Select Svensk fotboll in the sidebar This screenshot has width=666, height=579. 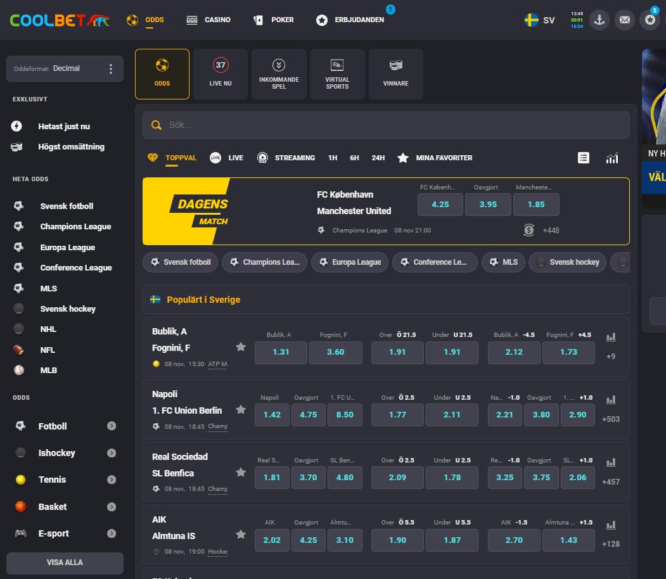(x=67, y=207)
